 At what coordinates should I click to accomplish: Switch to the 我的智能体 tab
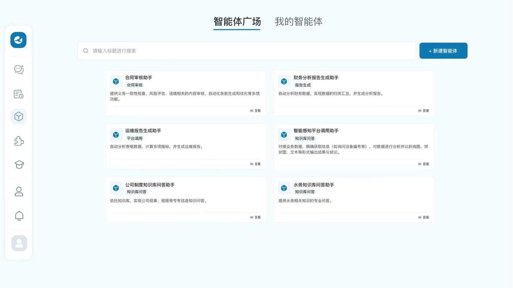[298, 22]
